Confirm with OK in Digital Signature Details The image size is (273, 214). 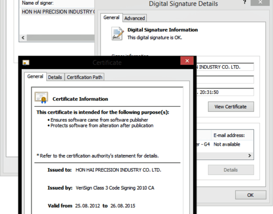[250, 195]
